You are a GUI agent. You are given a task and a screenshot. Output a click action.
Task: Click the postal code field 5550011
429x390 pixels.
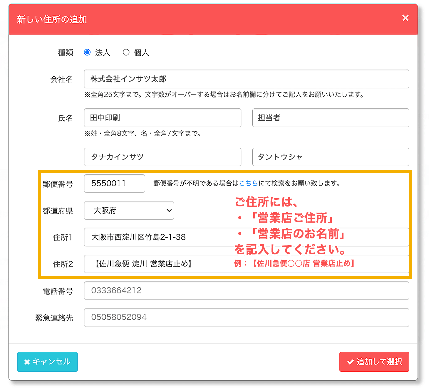[x=114, y=184]
